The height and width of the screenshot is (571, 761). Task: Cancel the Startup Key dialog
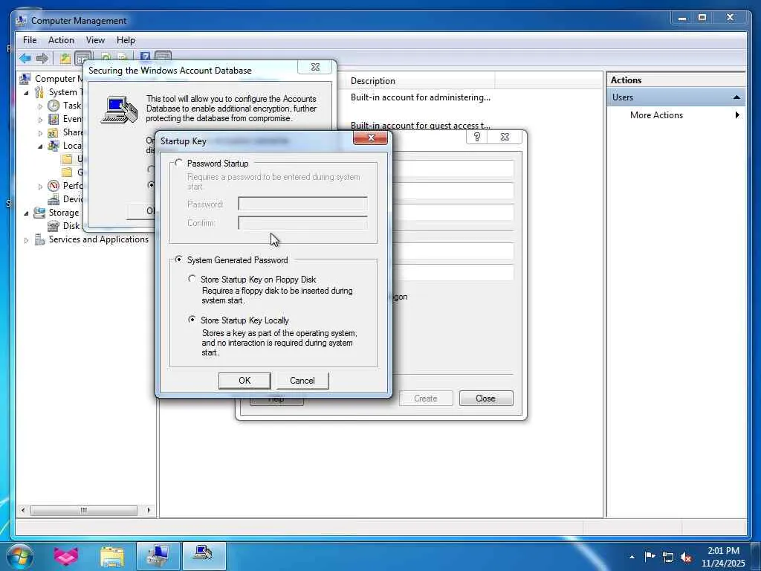pos(302,381)
